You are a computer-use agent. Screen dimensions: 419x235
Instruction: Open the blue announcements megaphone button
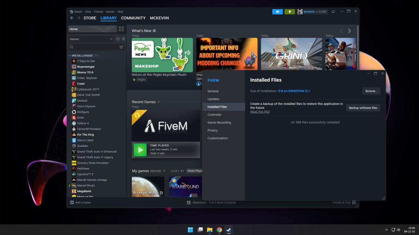pos(278,12)
